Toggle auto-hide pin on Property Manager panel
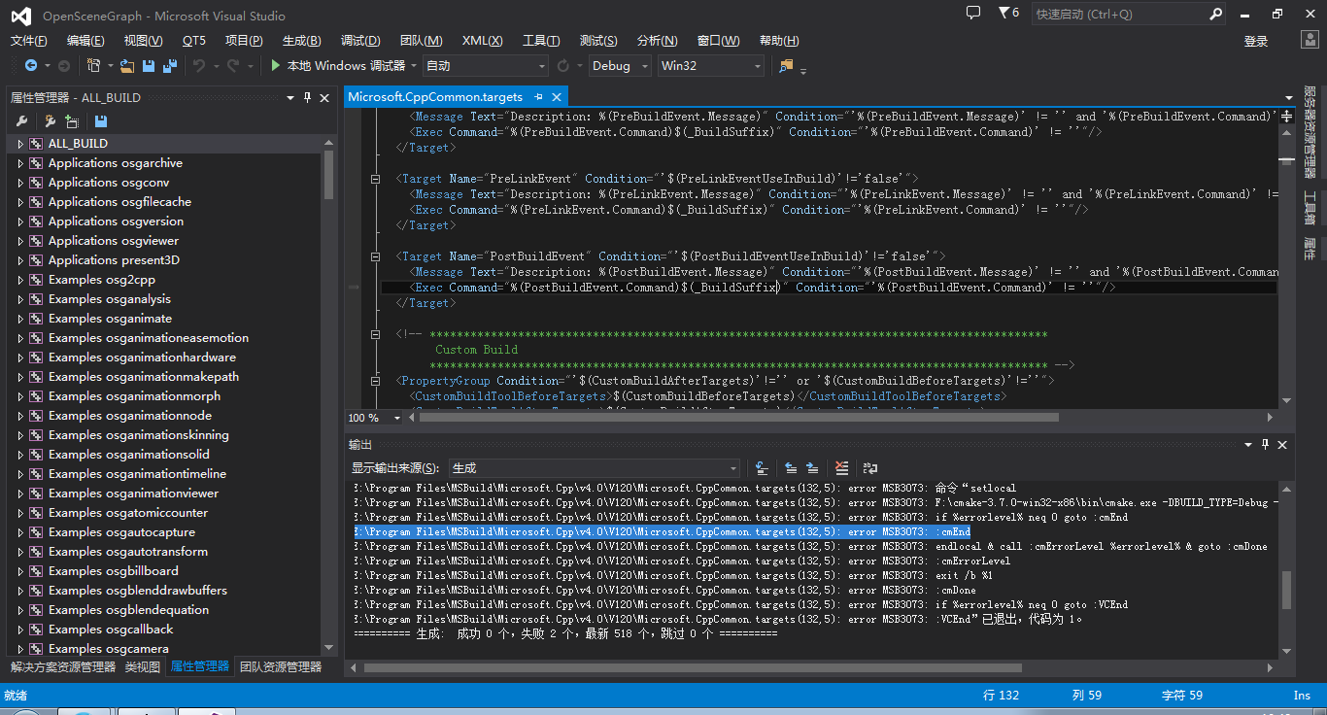 (x=307, y=97)
